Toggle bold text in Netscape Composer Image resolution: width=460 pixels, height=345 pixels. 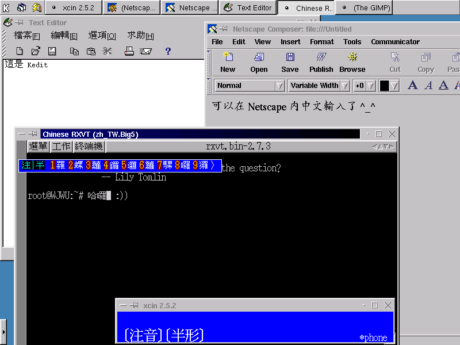click(x=413, y=85)
